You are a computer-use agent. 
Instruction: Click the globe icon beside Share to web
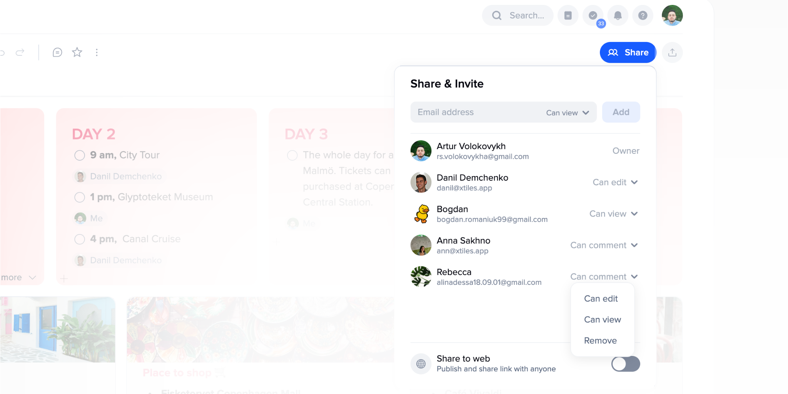click(421, 364)
